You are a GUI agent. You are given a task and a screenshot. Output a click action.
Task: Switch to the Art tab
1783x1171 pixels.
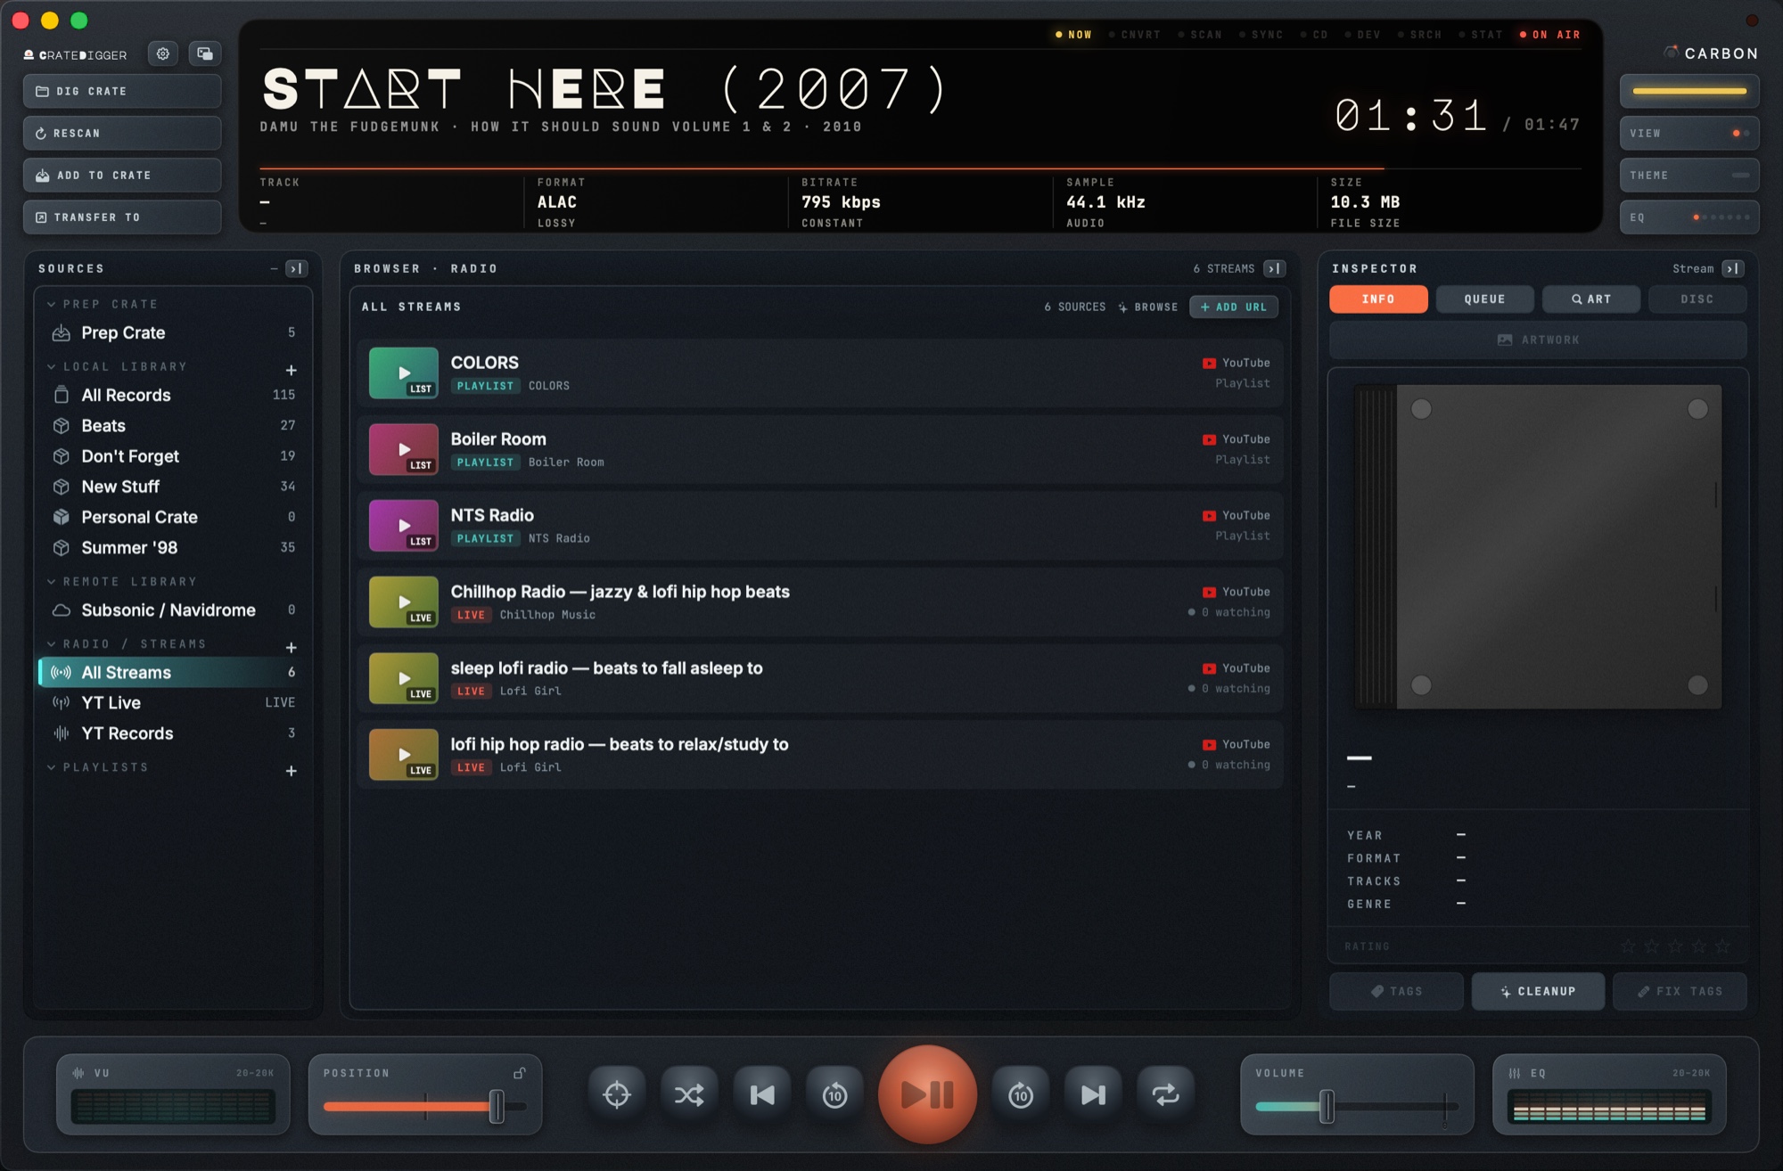[1591, 299]
